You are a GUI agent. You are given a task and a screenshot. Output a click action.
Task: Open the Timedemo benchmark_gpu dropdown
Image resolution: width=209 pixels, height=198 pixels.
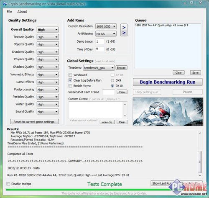click(x=99, y=68)
